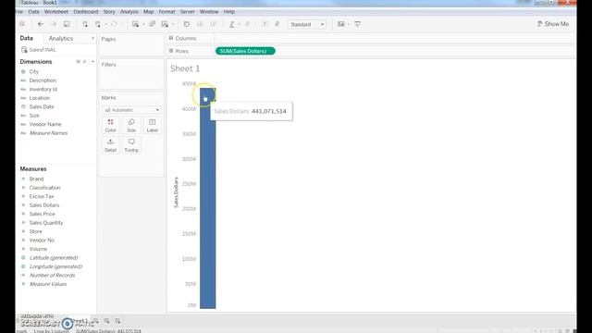Clear the sheet with toolbar icon
The image size is (592, 333).
tap(165, 24)
